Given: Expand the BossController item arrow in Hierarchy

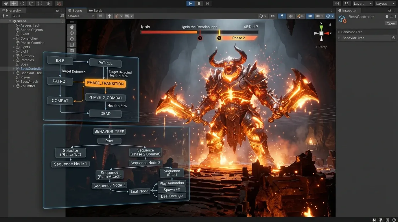Looking at the screenshot, I should (14, 69).
